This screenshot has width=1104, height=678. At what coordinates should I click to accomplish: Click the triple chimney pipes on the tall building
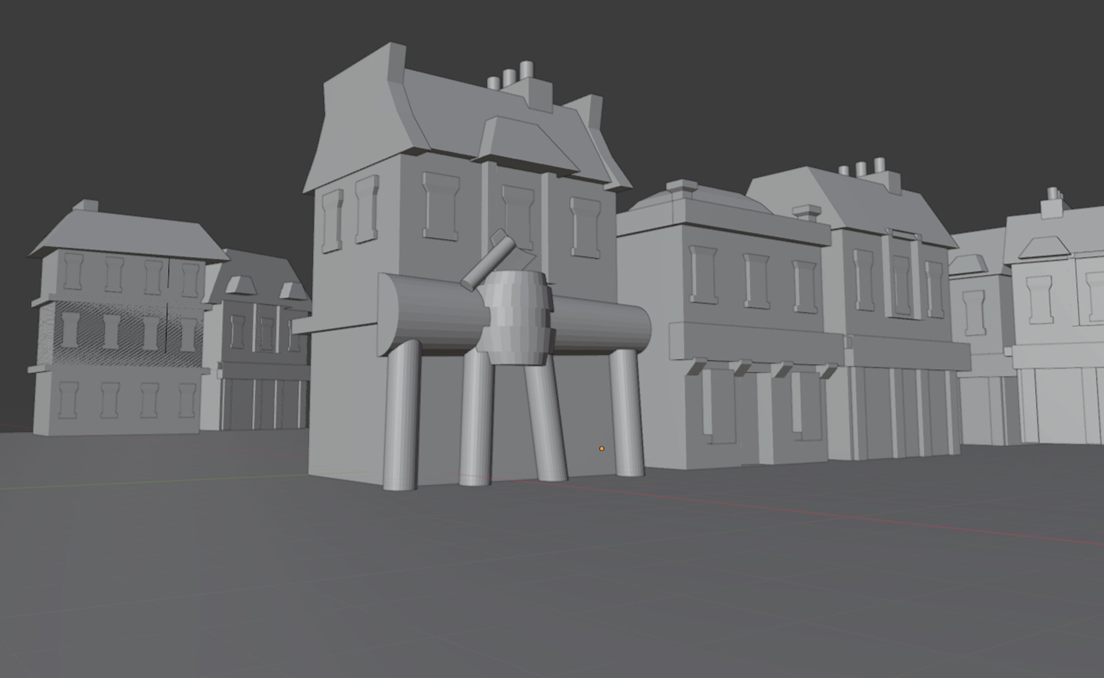click(x=510, y=76)
